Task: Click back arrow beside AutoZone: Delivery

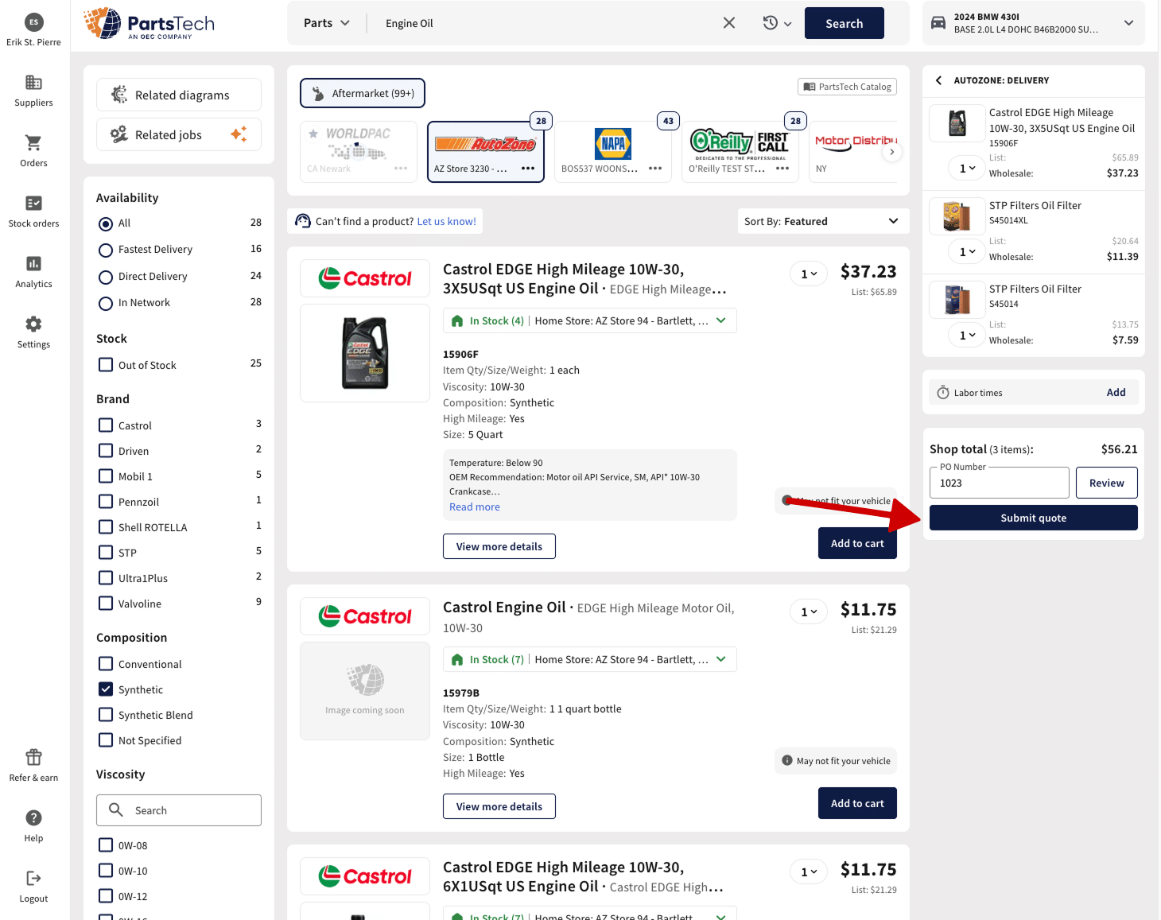Action: [x=938, y=80]
